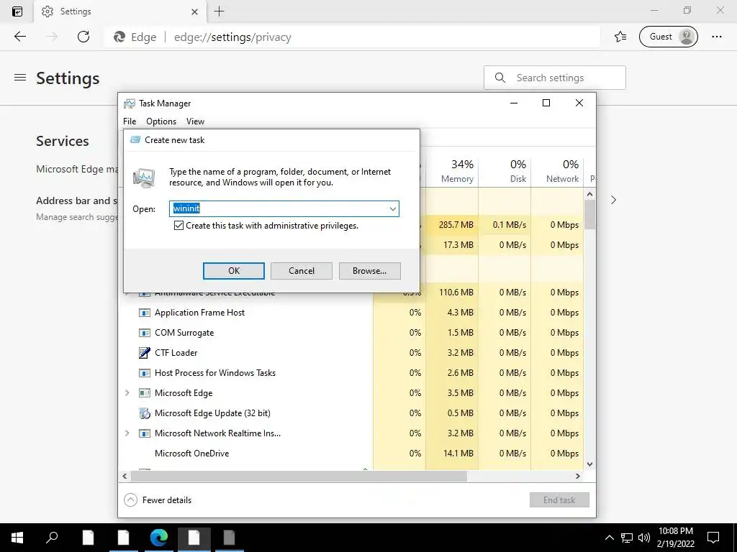Click the Application Frame Host icon
The height and width of the screenshot is (552, 737).
pyautogui.click(x=145, y=313)
